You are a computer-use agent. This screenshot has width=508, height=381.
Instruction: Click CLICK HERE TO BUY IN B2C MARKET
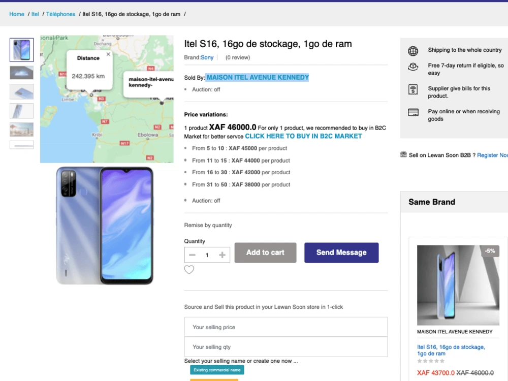303,136
